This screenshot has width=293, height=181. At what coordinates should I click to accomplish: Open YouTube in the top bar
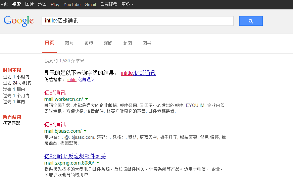pos(72,4)
